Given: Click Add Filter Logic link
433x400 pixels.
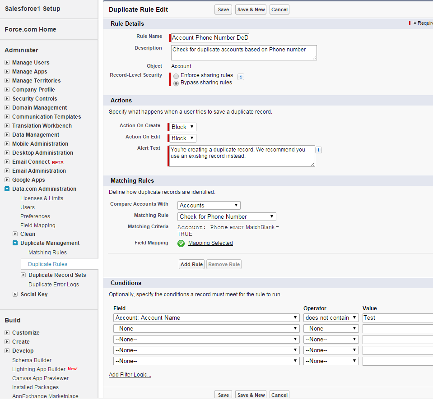Looking at the screenshot, I should (130, 375).
